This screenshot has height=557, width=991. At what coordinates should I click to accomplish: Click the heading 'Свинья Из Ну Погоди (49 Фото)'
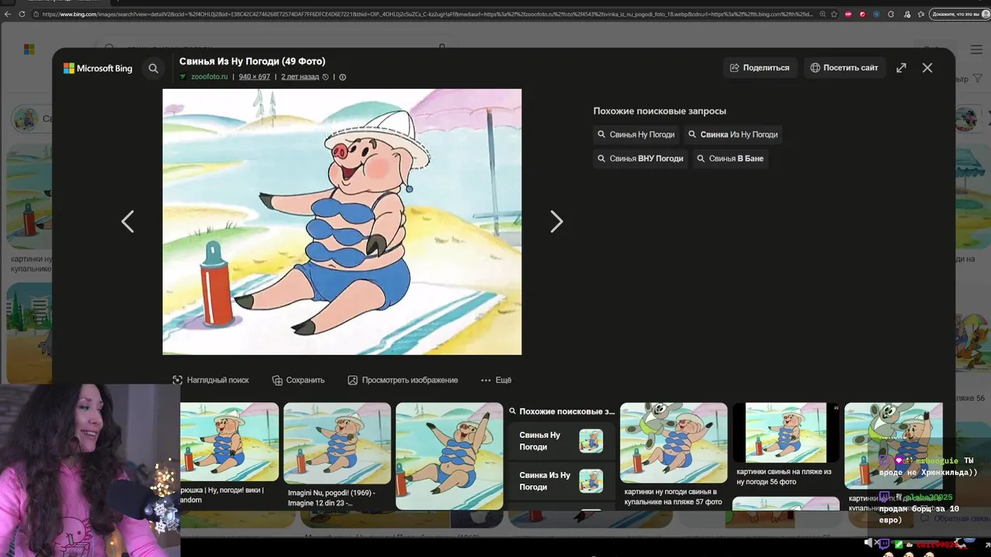tap(252, 61)
